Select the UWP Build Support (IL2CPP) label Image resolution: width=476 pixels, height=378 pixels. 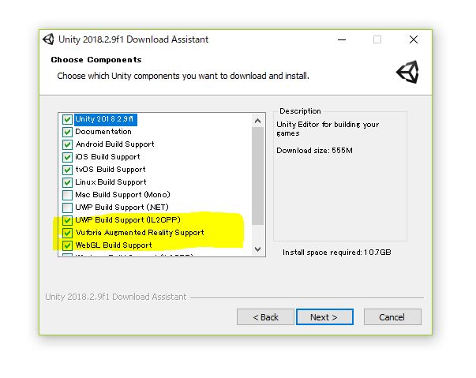[128, 220]
